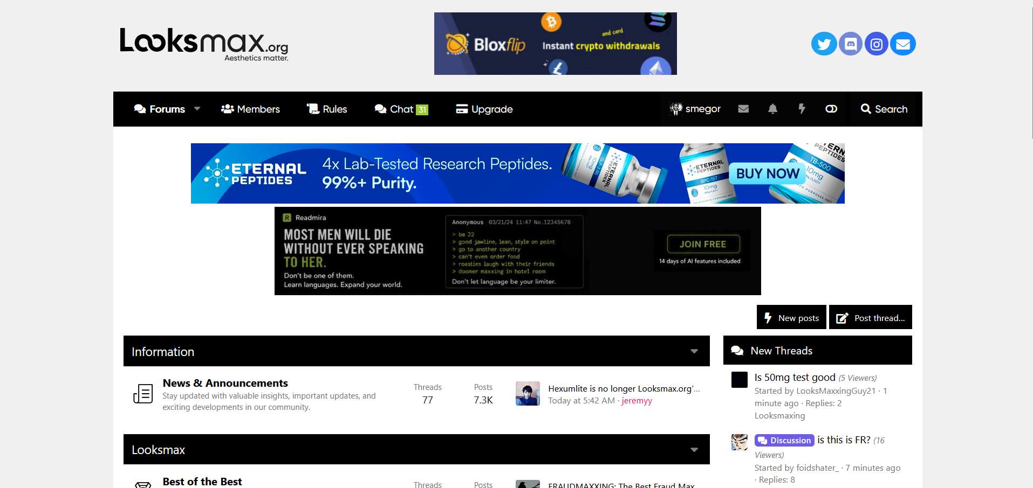Toggle the style switch icon in navbar
Image resolution: width=1033 pixels, height=488 pixels.
tap(831, 109)
